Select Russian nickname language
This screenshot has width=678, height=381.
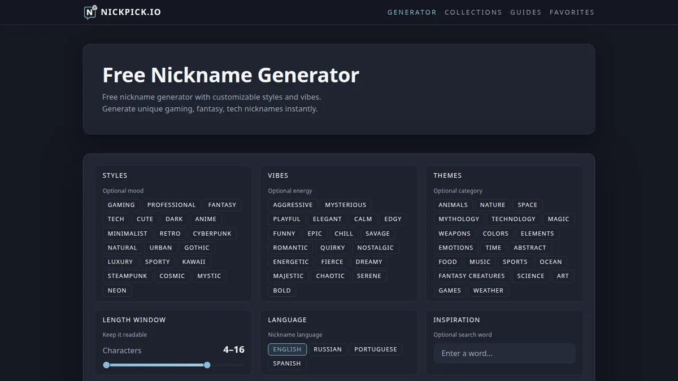[328, 349]
